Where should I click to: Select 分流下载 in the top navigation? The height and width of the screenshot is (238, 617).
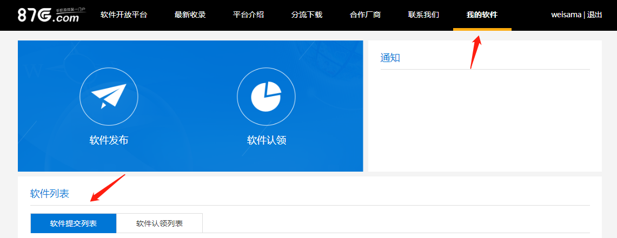(x=307, y=15)
